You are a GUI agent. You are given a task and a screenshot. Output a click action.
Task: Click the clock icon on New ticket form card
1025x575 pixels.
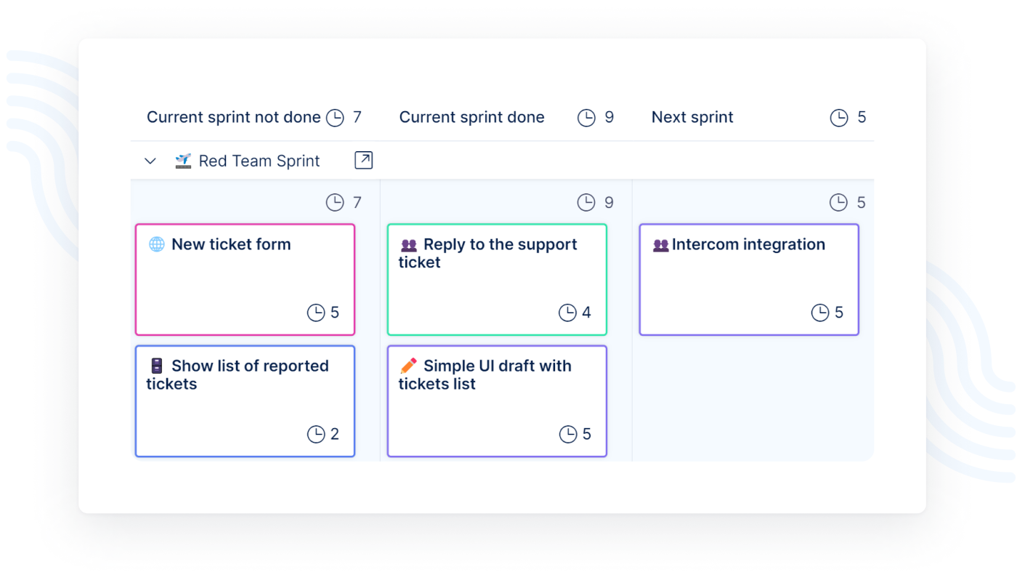pos(316,313)
